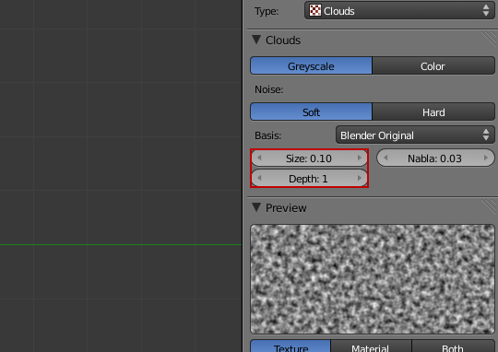The image size is (498, 352).
Task: Increase Nabla with its right arrow
Action: 486,158
